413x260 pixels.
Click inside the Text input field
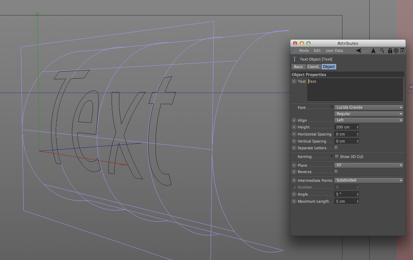click(355, 90)
